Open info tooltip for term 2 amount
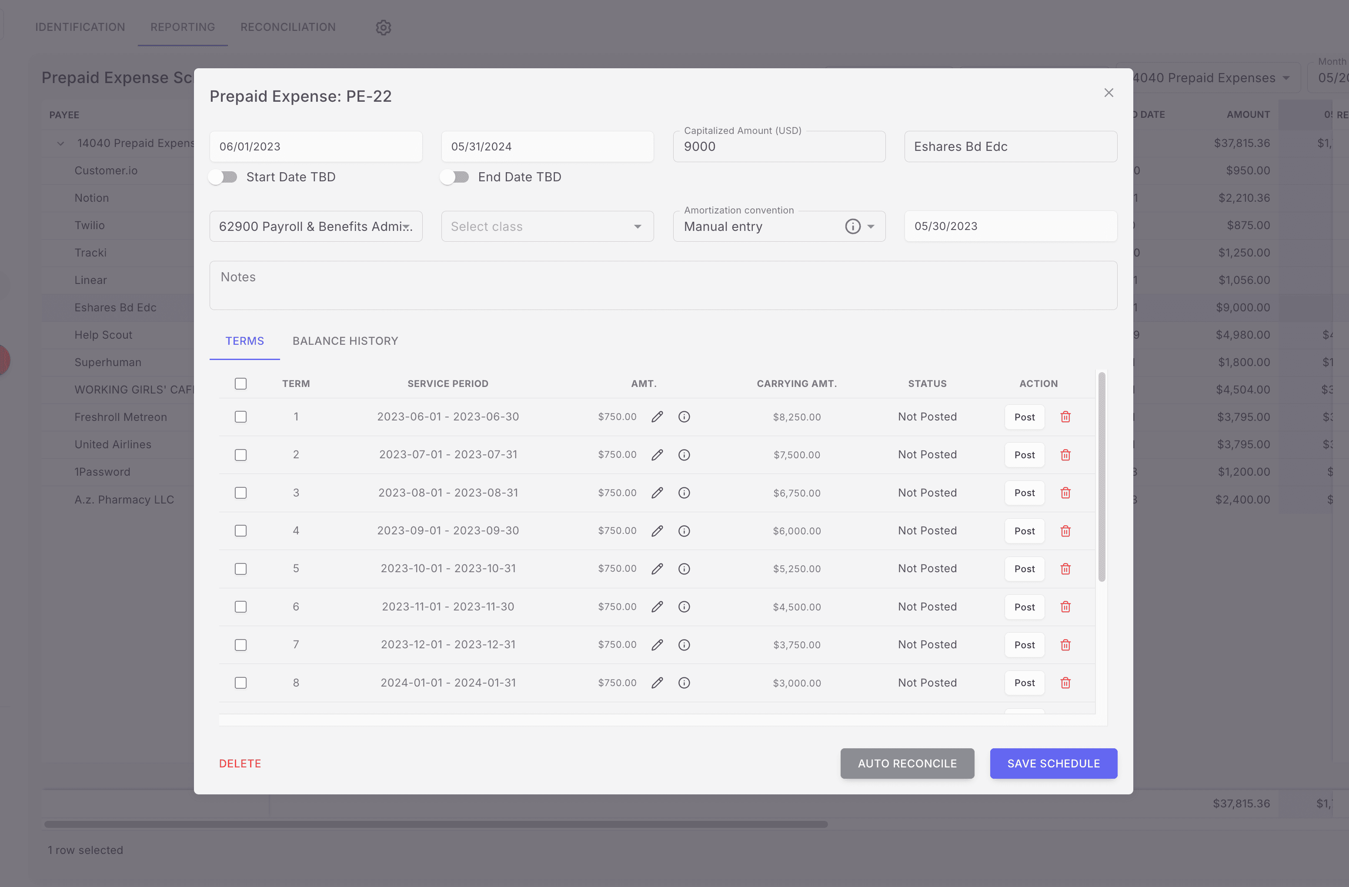The image size is (1349, 887). point(684,454)
